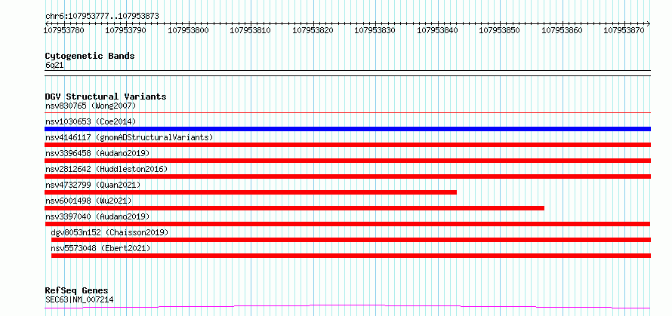Click the Cytogenetic Bands track title
Viewport: 672px width, 316px height.
pyautogui.click(x=90, y=56)
